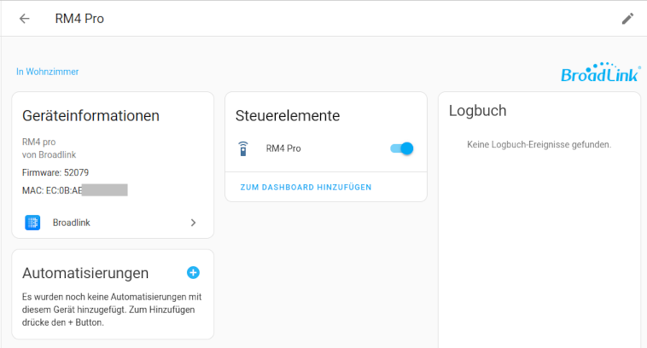Open the Broadlink integration row
This screenshot has width=647, height=348.
click(x=113, y=223)
